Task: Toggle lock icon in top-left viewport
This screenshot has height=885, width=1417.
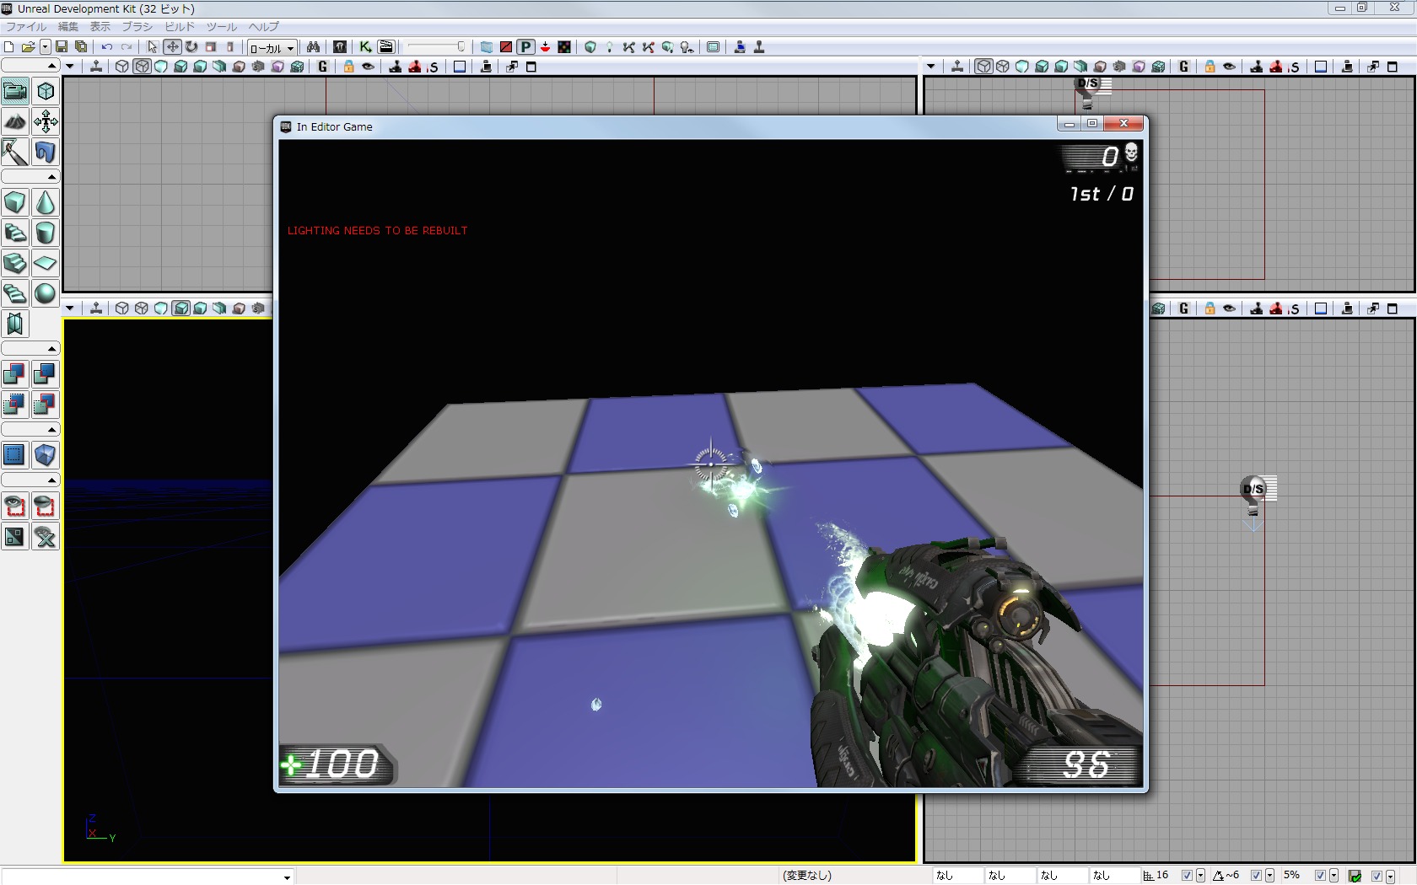Action: 348,67
